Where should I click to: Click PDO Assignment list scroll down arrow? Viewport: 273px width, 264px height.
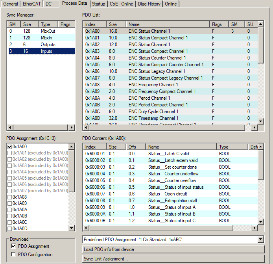pyautogui.click(x=71, y=228)
